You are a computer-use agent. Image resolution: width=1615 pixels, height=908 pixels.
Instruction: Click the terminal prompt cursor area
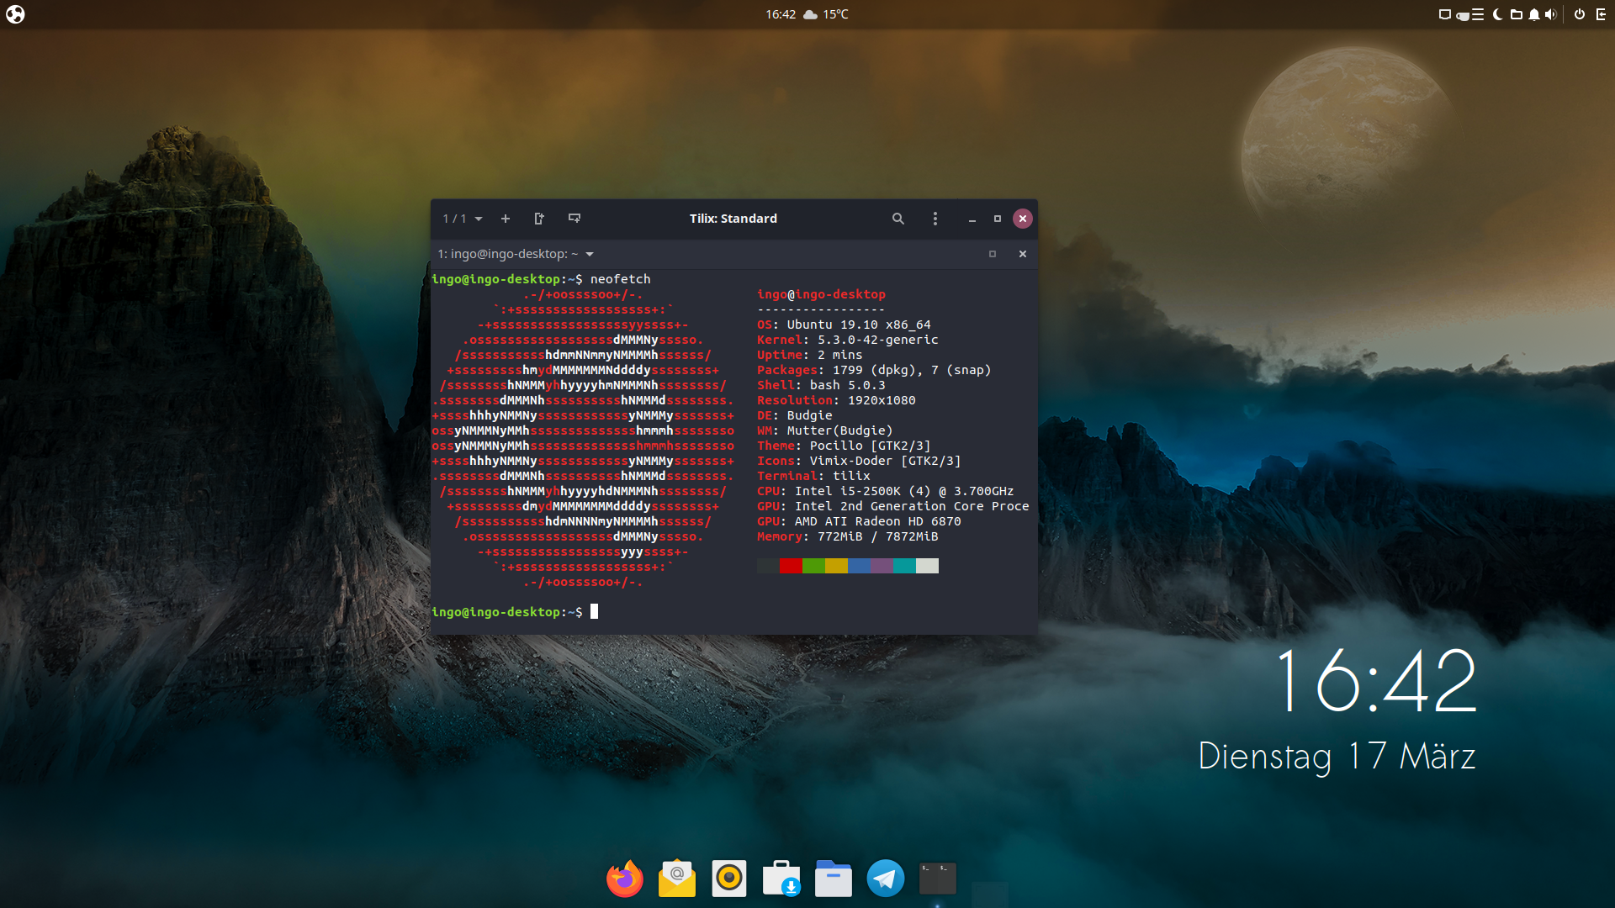(594, 612)
